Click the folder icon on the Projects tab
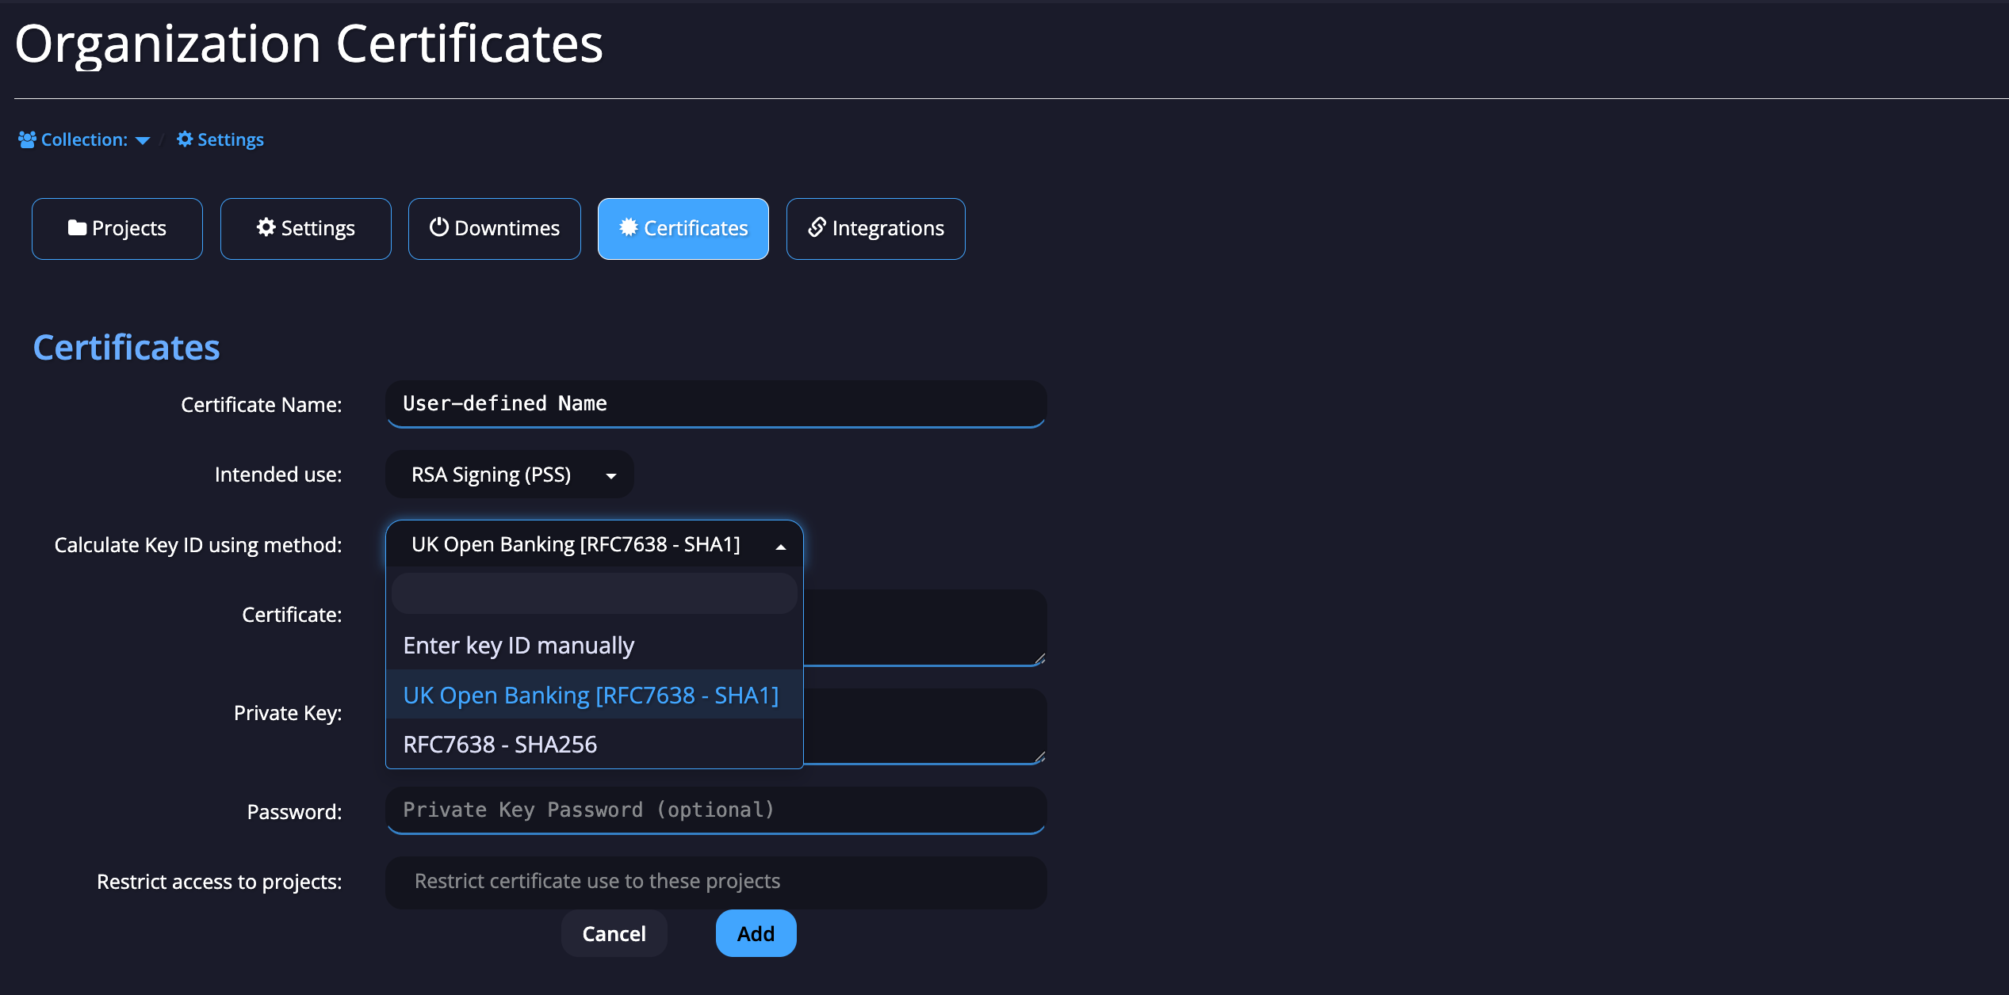The width and height of the screenshot is (2009, 995). tap(78, 227)
